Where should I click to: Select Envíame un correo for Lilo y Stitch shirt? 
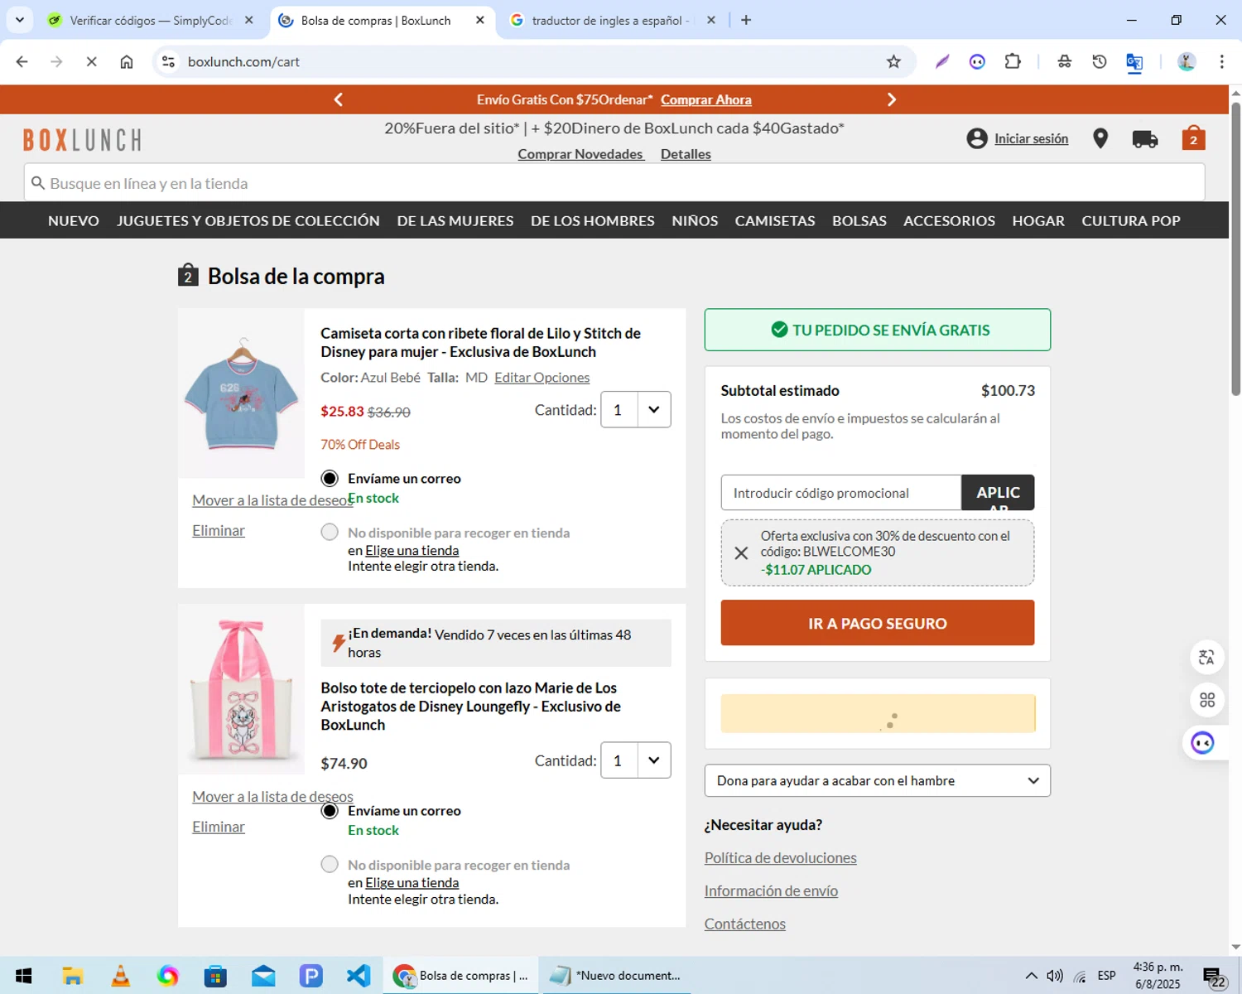point(330,478)
